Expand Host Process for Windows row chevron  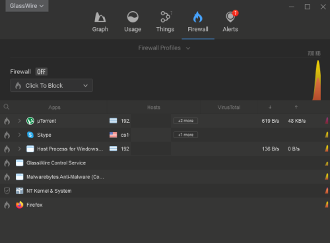(19, 149)
